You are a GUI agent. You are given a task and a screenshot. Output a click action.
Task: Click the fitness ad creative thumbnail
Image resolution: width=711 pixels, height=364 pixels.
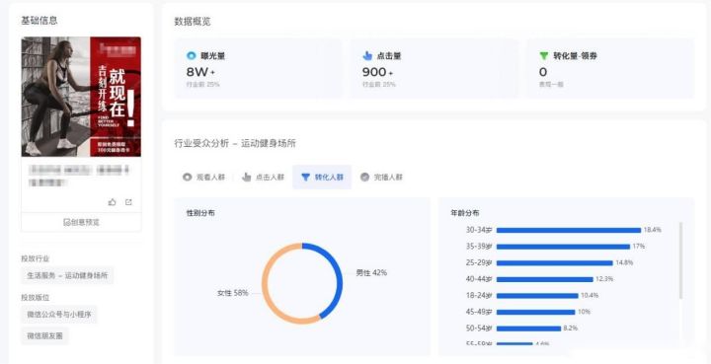(x=81, y=97)
